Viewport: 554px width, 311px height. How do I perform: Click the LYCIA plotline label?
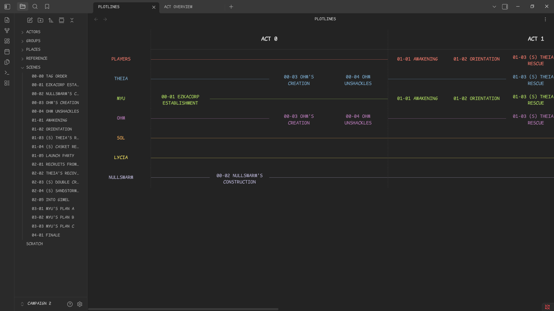pos(121,158)
